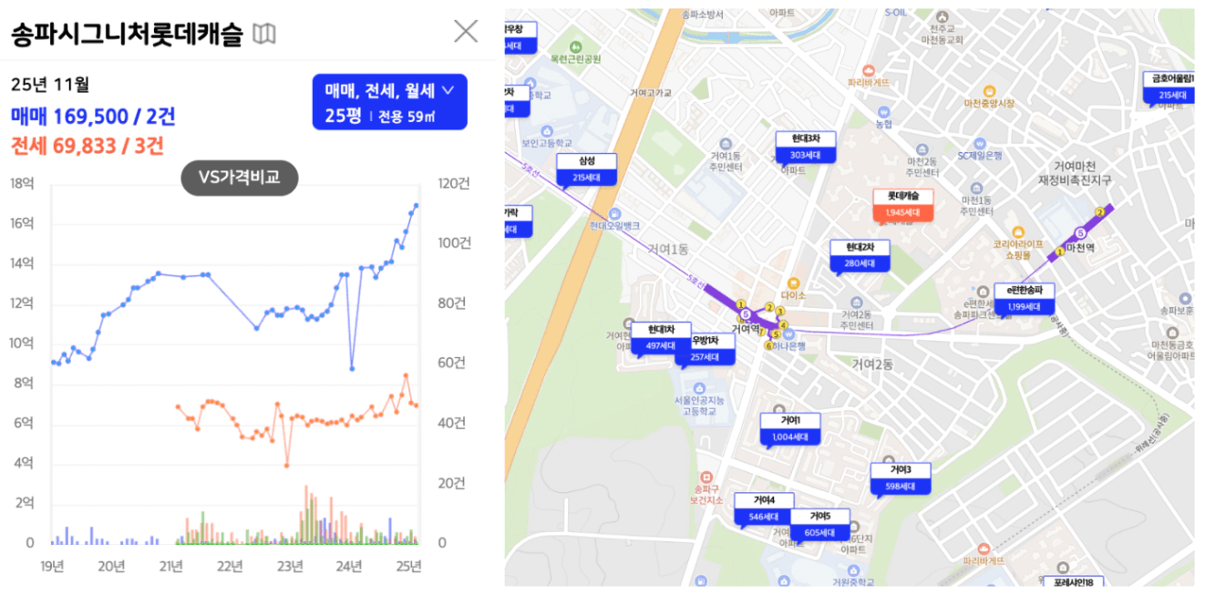This screenshot has height=595, width=1205.
Task: Select the 거여4 546세대 map marker
Action: [765, 508]
